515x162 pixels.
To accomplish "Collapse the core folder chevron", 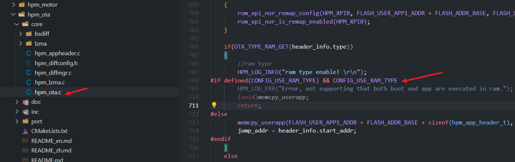I will click(17, 24).
